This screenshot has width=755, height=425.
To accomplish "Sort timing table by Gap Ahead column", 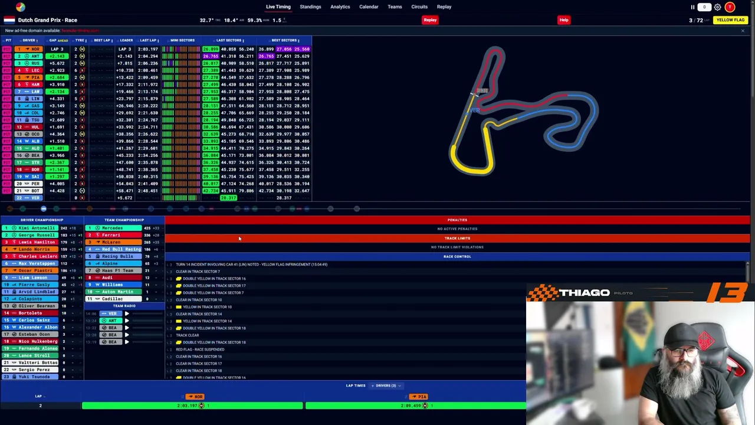I will 58,41.
